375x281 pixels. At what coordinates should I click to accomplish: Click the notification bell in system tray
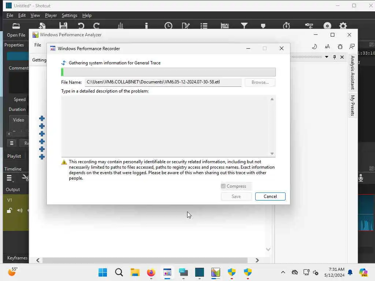(x=350, y=272)
